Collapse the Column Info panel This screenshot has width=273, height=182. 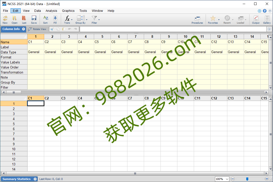pos(23,29)
